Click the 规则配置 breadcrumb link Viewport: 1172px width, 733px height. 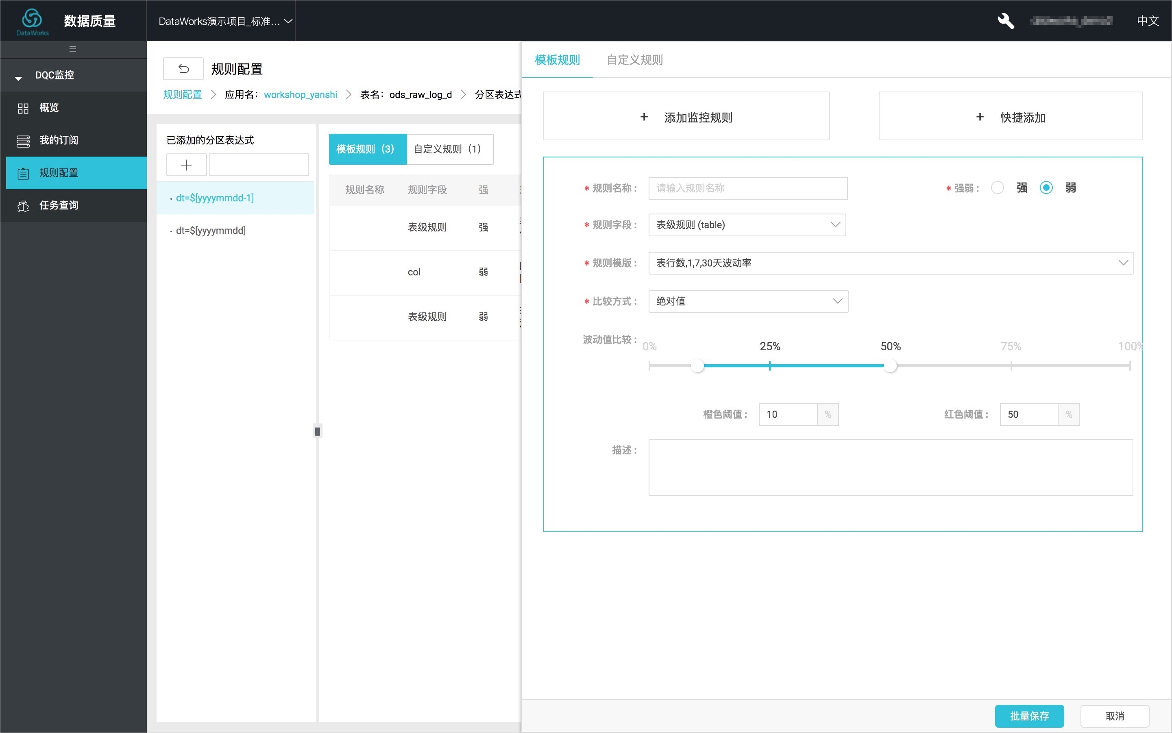tap(182, 95)
